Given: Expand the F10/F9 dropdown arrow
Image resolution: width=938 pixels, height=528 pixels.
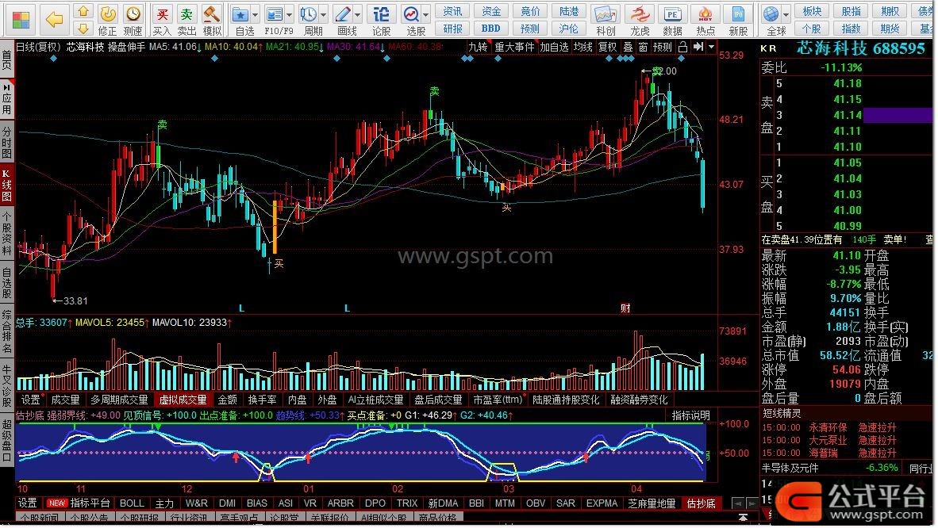Looking at the screenshot, I should (290, 14).
